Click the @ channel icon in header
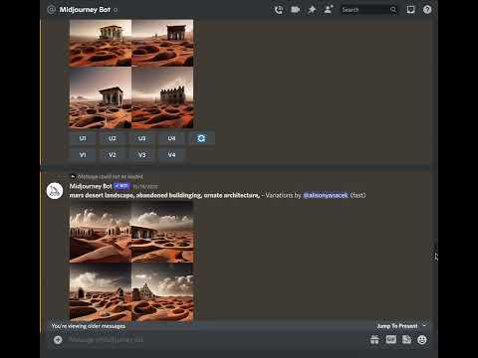The image size is (478, 358). point(52,10)
